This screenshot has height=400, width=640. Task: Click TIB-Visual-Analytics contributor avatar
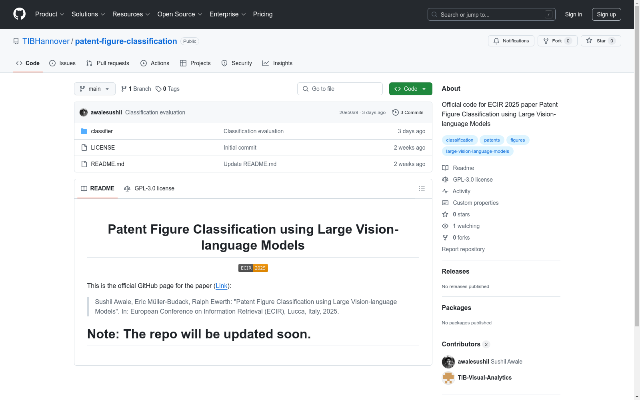[x=448, y=378]
